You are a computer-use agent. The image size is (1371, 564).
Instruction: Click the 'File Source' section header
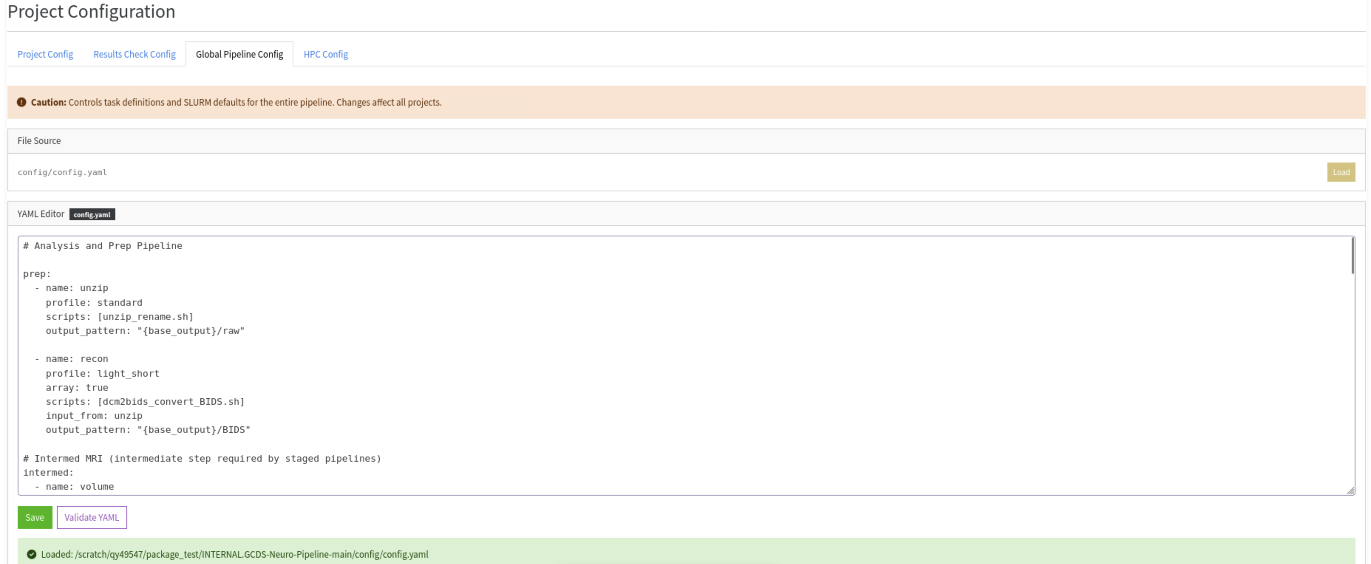tap(39, 140)
